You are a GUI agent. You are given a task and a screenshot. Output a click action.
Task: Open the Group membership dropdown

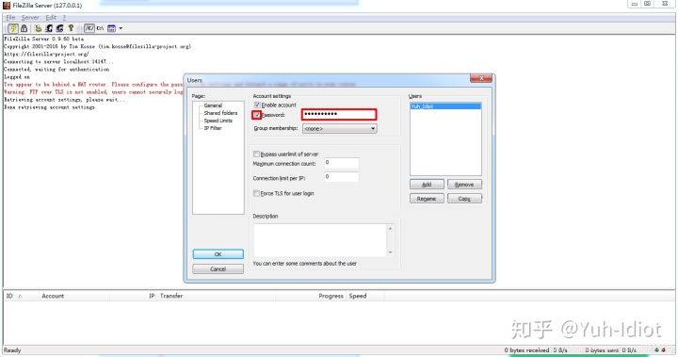click(339, 128)
